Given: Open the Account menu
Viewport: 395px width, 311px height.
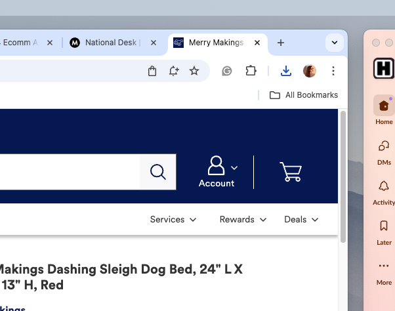Looking at the screenshot, I should tap(217, 172).
